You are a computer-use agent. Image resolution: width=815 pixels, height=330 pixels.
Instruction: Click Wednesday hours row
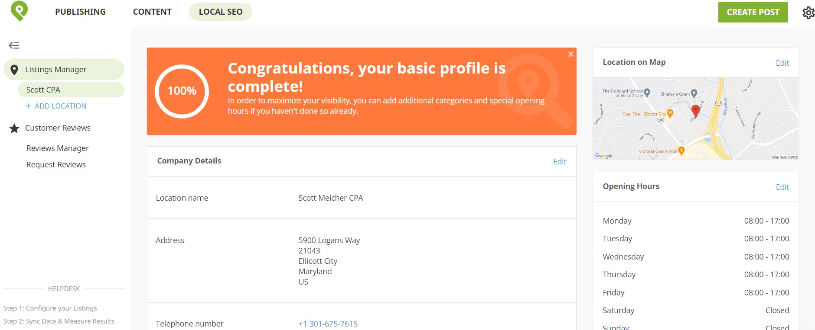coord(696,256)
